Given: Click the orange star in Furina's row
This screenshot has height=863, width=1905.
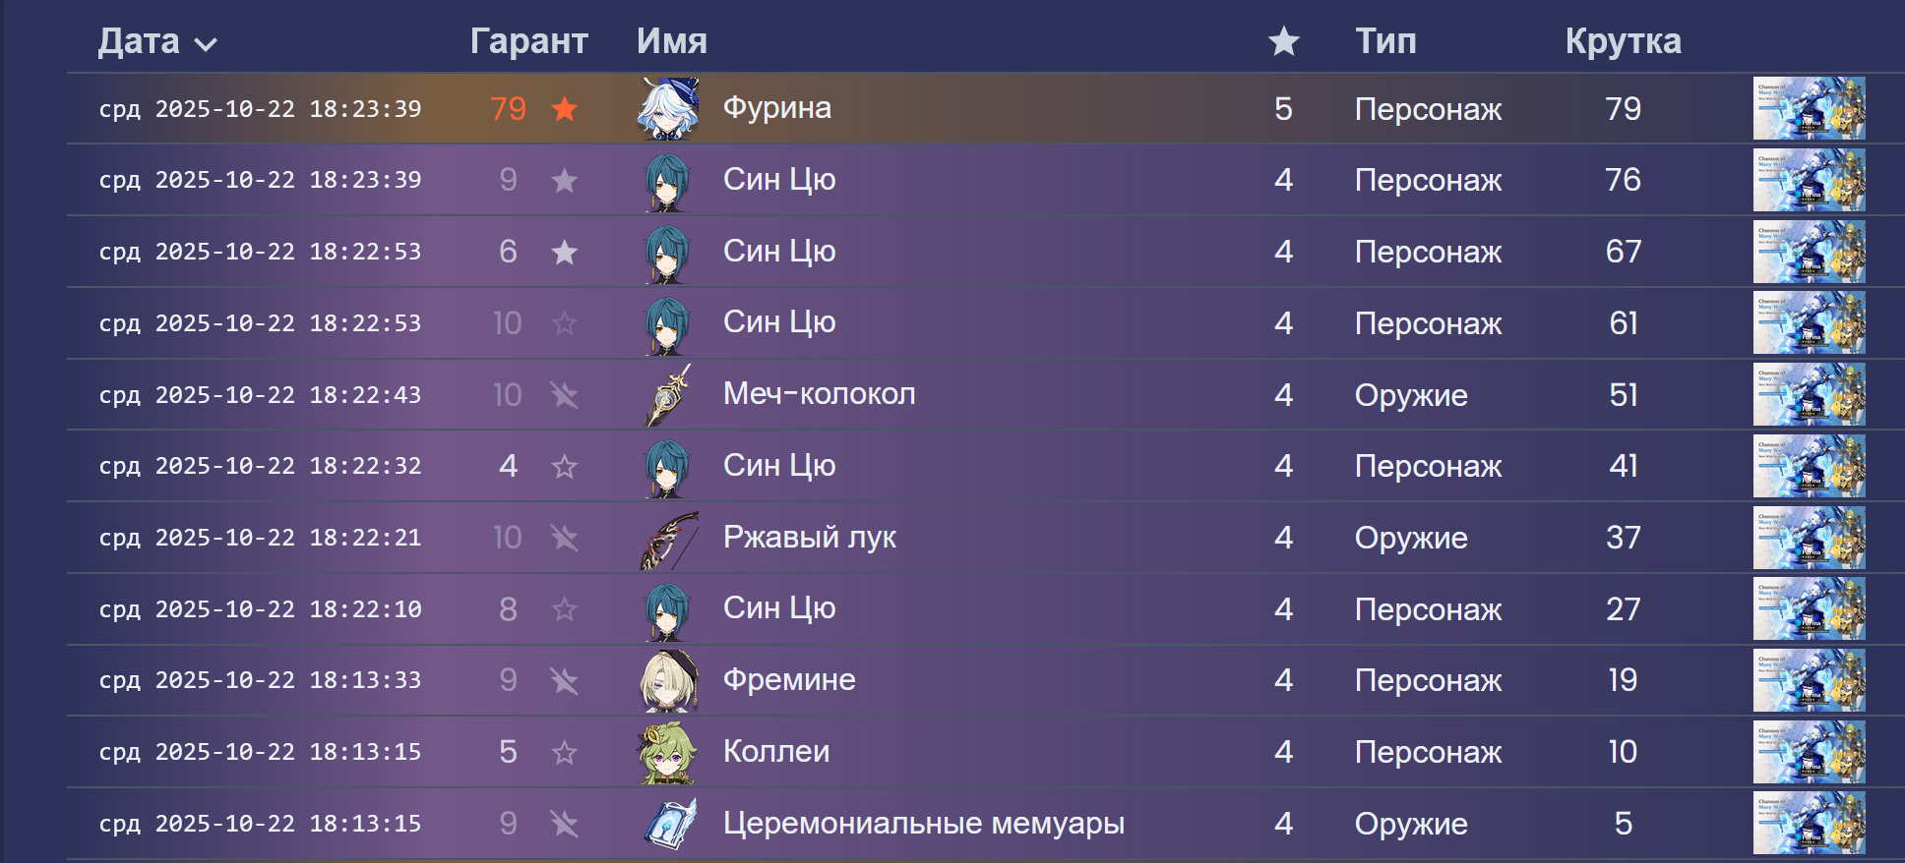Looking at the screenshot, I should (564, 108).
